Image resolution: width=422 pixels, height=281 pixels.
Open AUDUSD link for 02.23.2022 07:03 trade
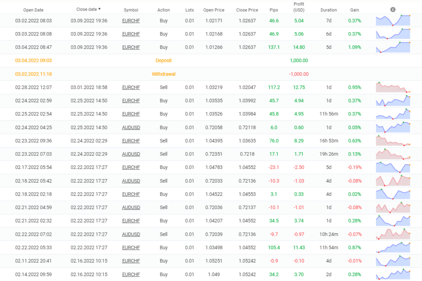point(131,154)
